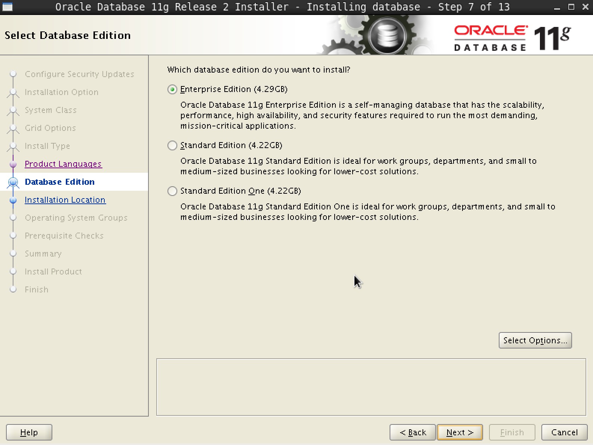Return to the previous step with Back
593x445 pixels.
(413, 432)
